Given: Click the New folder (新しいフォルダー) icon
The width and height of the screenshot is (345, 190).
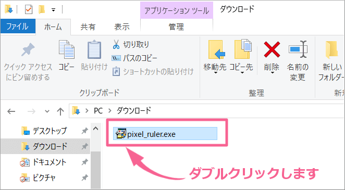Looking at the screenshot, I should 331,50.
